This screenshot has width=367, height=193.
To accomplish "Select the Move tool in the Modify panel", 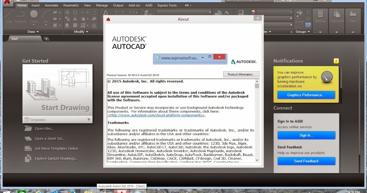I will [68, 13].
